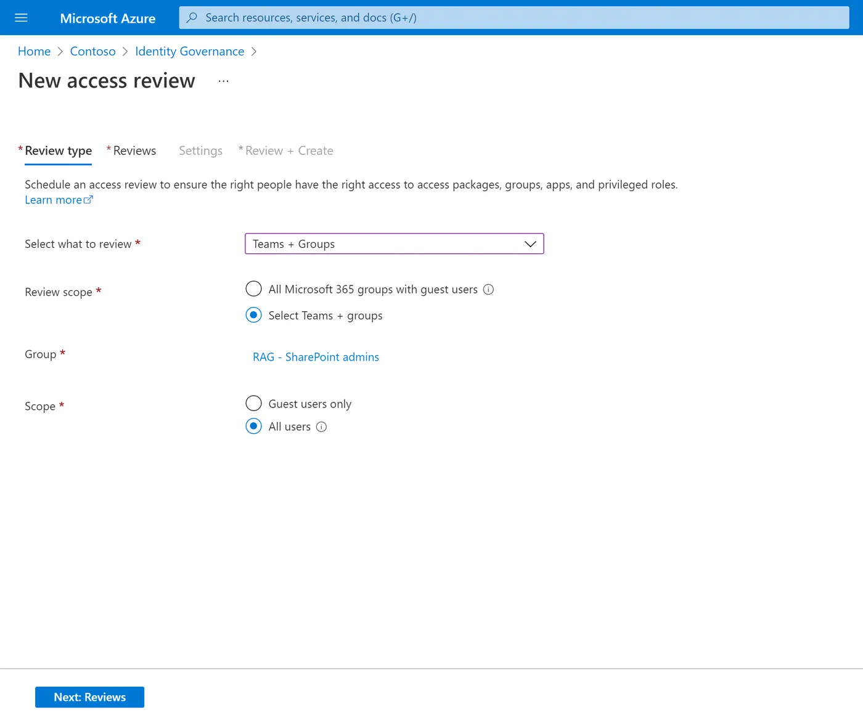Click the search magnifier icon
The width and height of the screenshot is (863, 723).
click(x=192, y=18)
